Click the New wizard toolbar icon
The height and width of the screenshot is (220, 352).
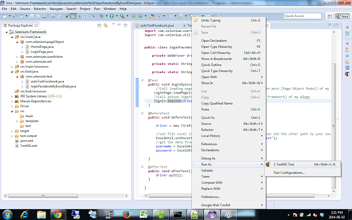(5, 16)
